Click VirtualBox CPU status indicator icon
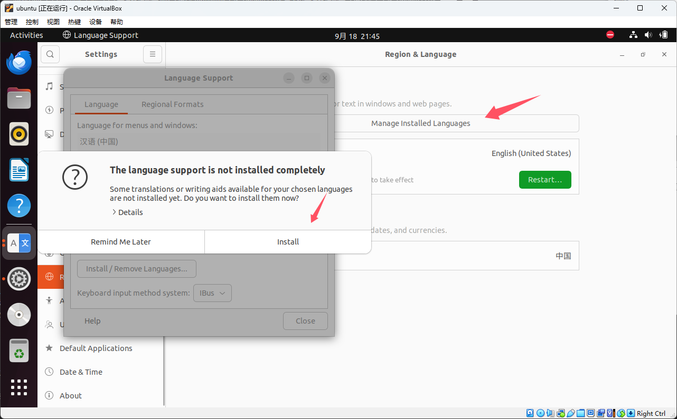 611,413
